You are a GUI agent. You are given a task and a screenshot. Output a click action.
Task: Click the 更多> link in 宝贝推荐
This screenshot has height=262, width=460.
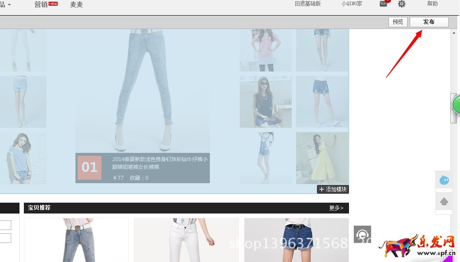336,208
